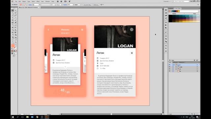Open Chrome from the taskbar

click(x=37, y=117)
